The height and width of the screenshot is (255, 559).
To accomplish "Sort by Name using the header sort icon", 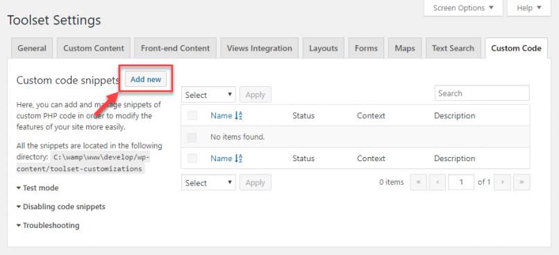I will pyautogui.click(x=238, y=115).
